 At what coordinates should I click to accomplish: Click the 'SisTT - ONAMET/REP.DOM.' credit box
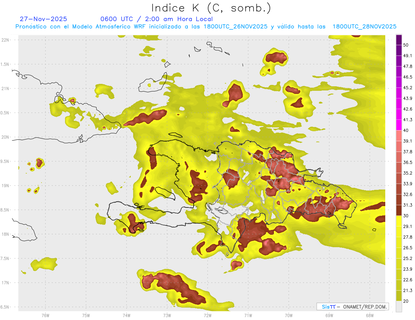352,307
